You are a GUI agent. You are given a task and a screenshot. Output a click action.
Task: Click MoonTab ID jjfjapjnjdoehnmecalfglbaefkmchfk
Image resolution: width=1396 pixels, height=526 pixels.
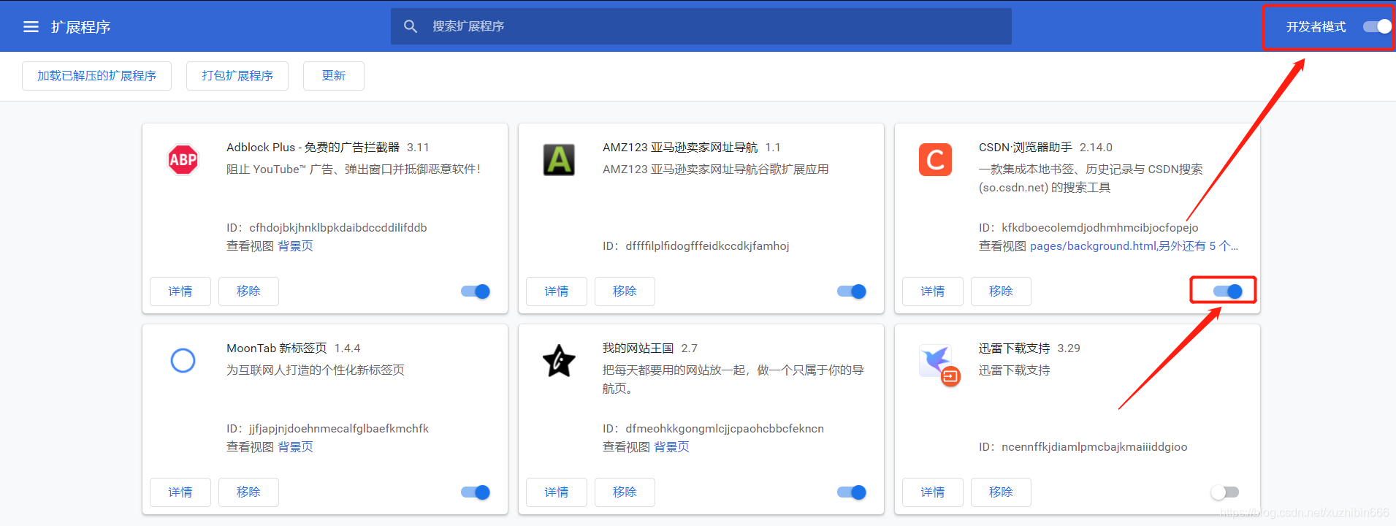click(339, 429)
